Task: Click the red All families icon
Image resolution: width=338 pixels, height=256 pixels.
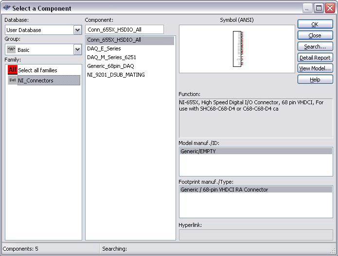Action: (12, 70)
